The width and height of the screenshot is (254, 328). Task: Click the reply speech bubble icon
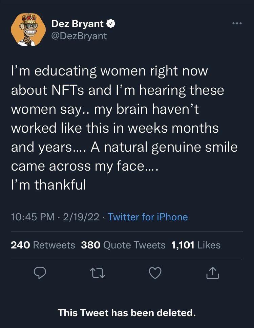40,273
